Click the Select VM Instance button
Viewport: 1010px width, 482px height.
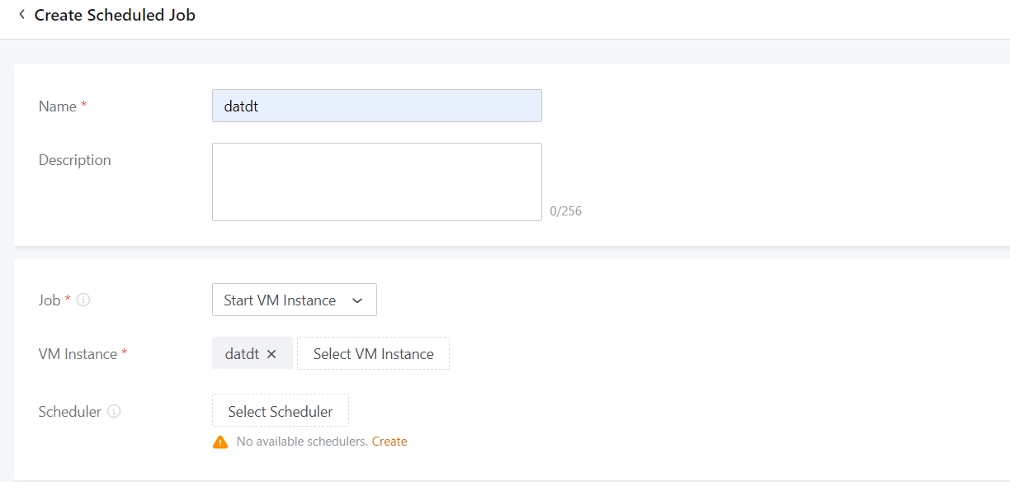[373, 354]
